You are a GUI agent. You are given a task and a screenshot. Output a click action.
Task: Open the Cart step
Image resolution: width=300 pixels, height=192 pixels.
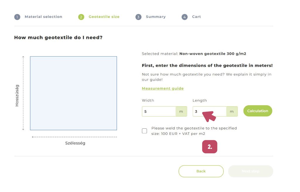click(196, 17)
